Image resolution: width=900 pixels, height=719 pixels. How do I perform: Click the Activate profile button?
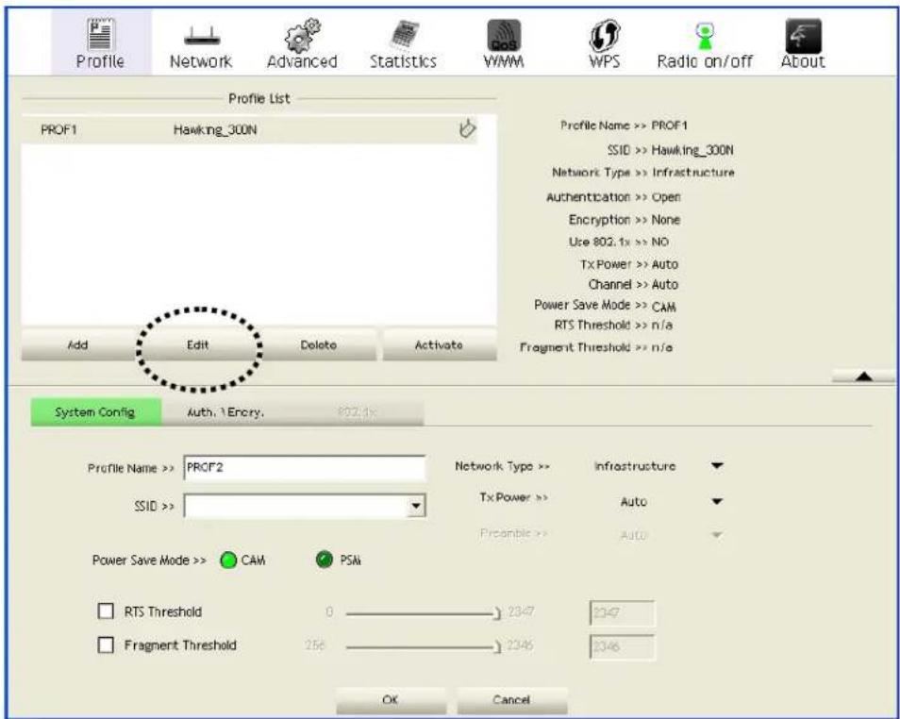click(439, 344)
